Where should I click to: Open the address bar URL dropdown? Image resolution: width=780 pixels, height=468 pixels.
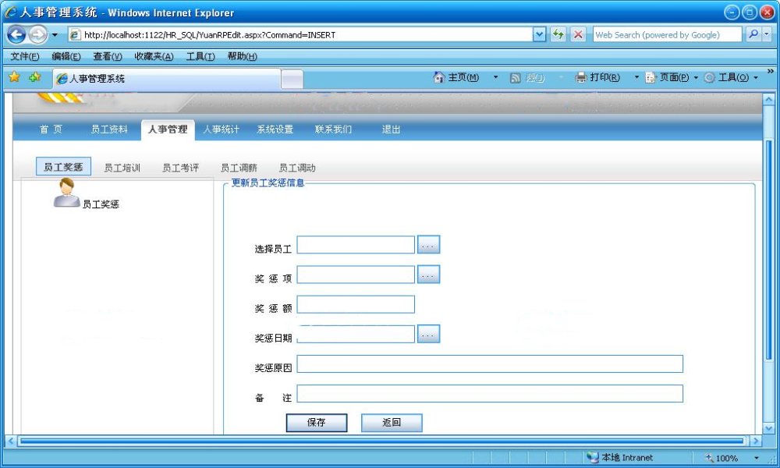(540, 34)
